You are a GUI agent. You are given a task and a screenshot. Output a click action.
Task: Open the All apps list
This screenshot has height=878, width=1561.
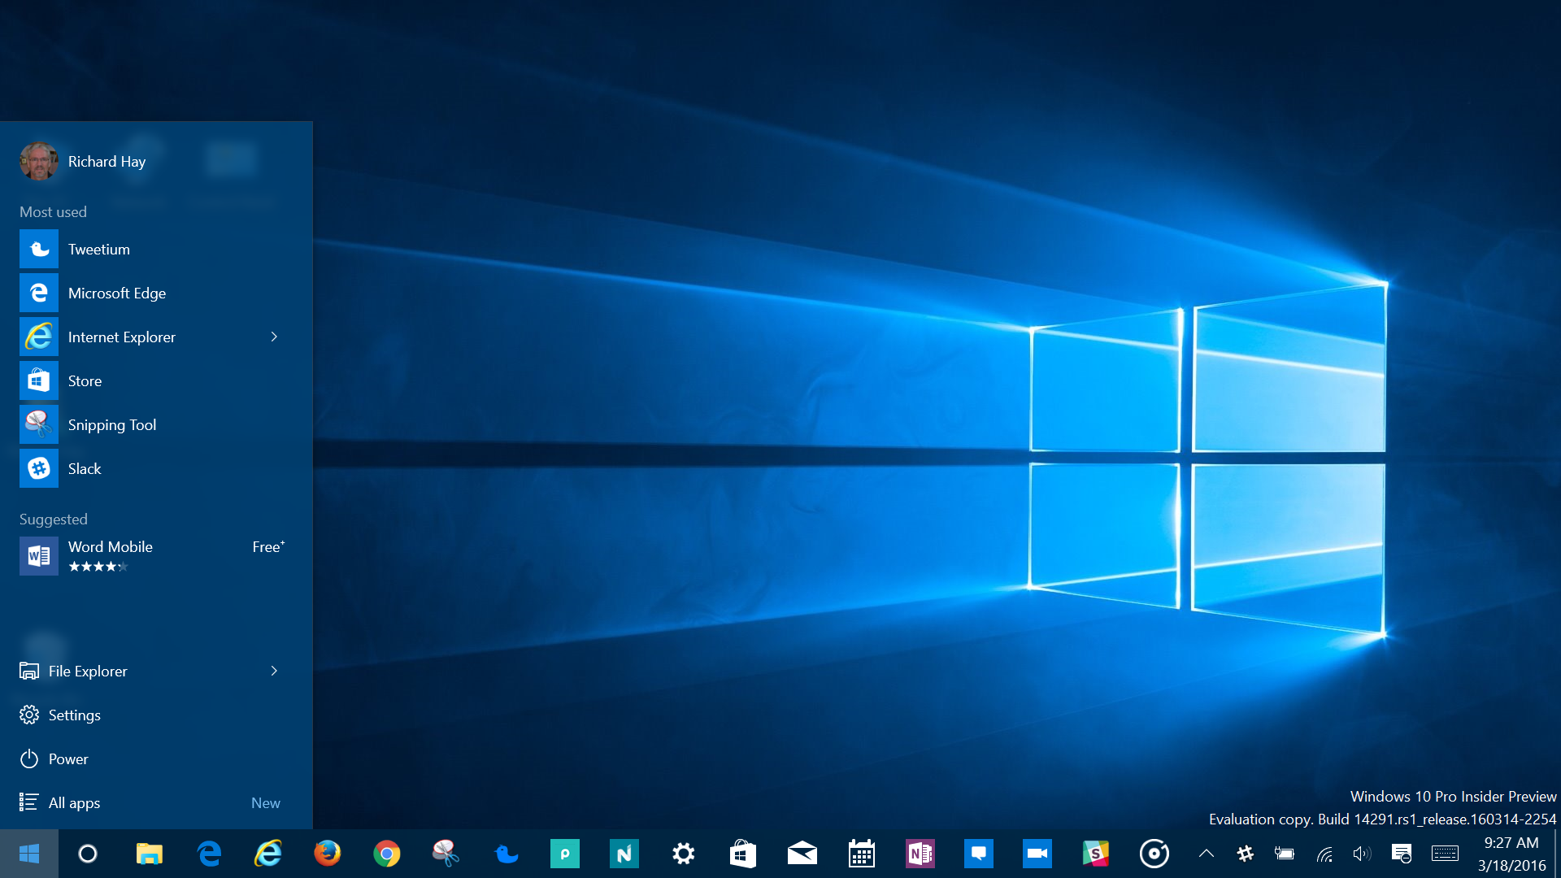pyautogui.click(x=74, y=802)
